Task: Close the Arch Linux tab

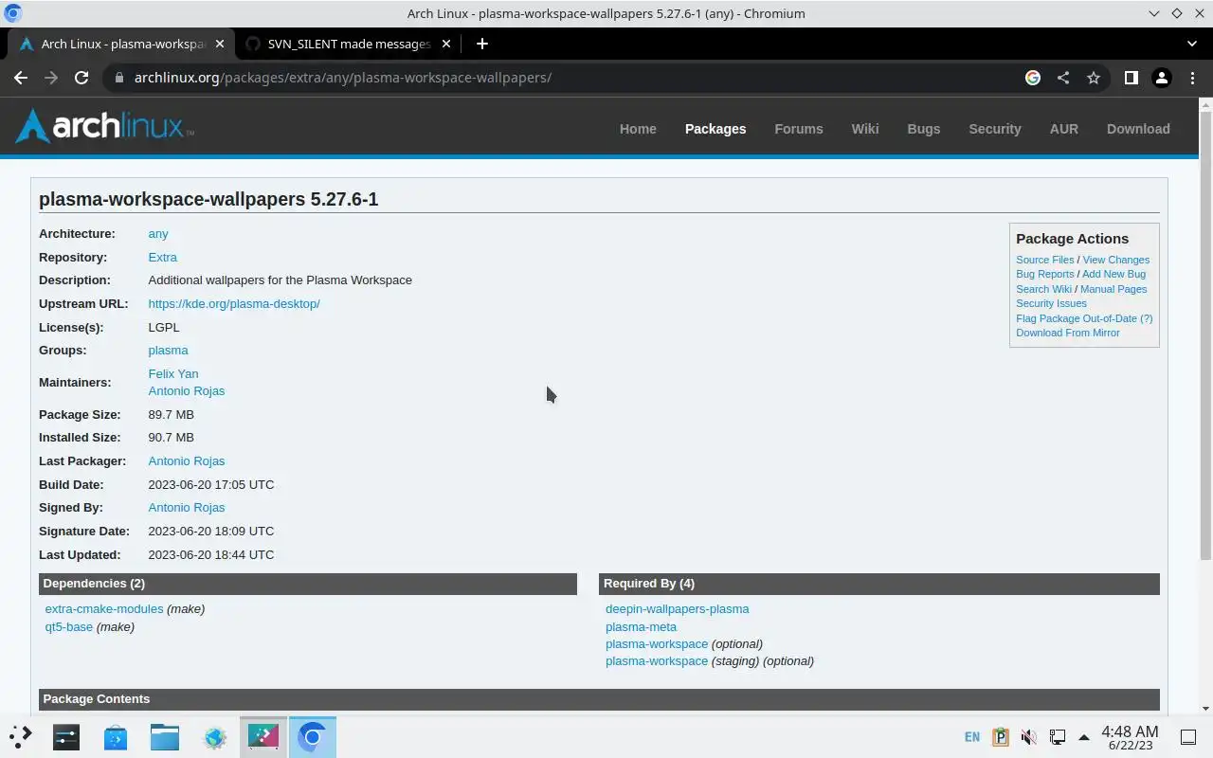Action: [x=220, y=44]
